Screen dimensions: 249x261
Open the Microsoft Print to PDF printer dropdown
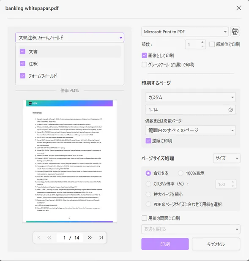pos(185,31)
